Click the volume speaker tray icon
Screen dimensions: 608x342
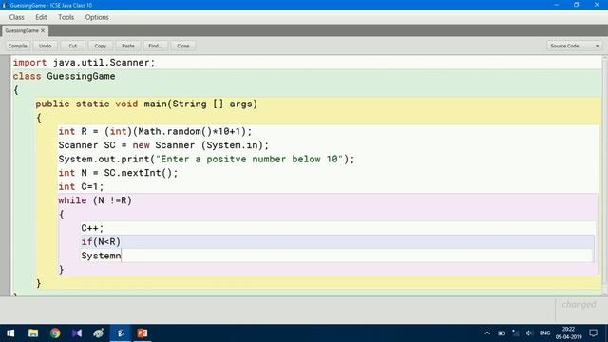coord(529,333)
